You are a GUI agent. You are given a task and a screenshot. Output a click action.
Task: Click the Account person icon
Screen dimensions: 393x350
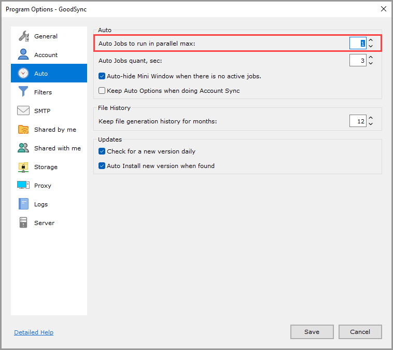pos(23,54)
